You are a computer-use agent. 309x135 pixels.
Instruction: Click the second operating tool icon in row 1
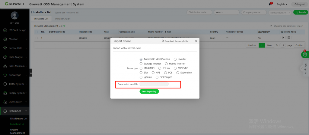[289, 38]
